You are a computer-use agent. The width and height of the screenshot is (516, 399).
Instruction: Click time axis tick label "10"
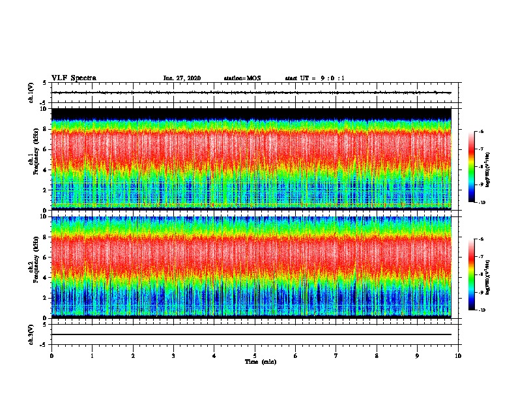tap(458, 356)
